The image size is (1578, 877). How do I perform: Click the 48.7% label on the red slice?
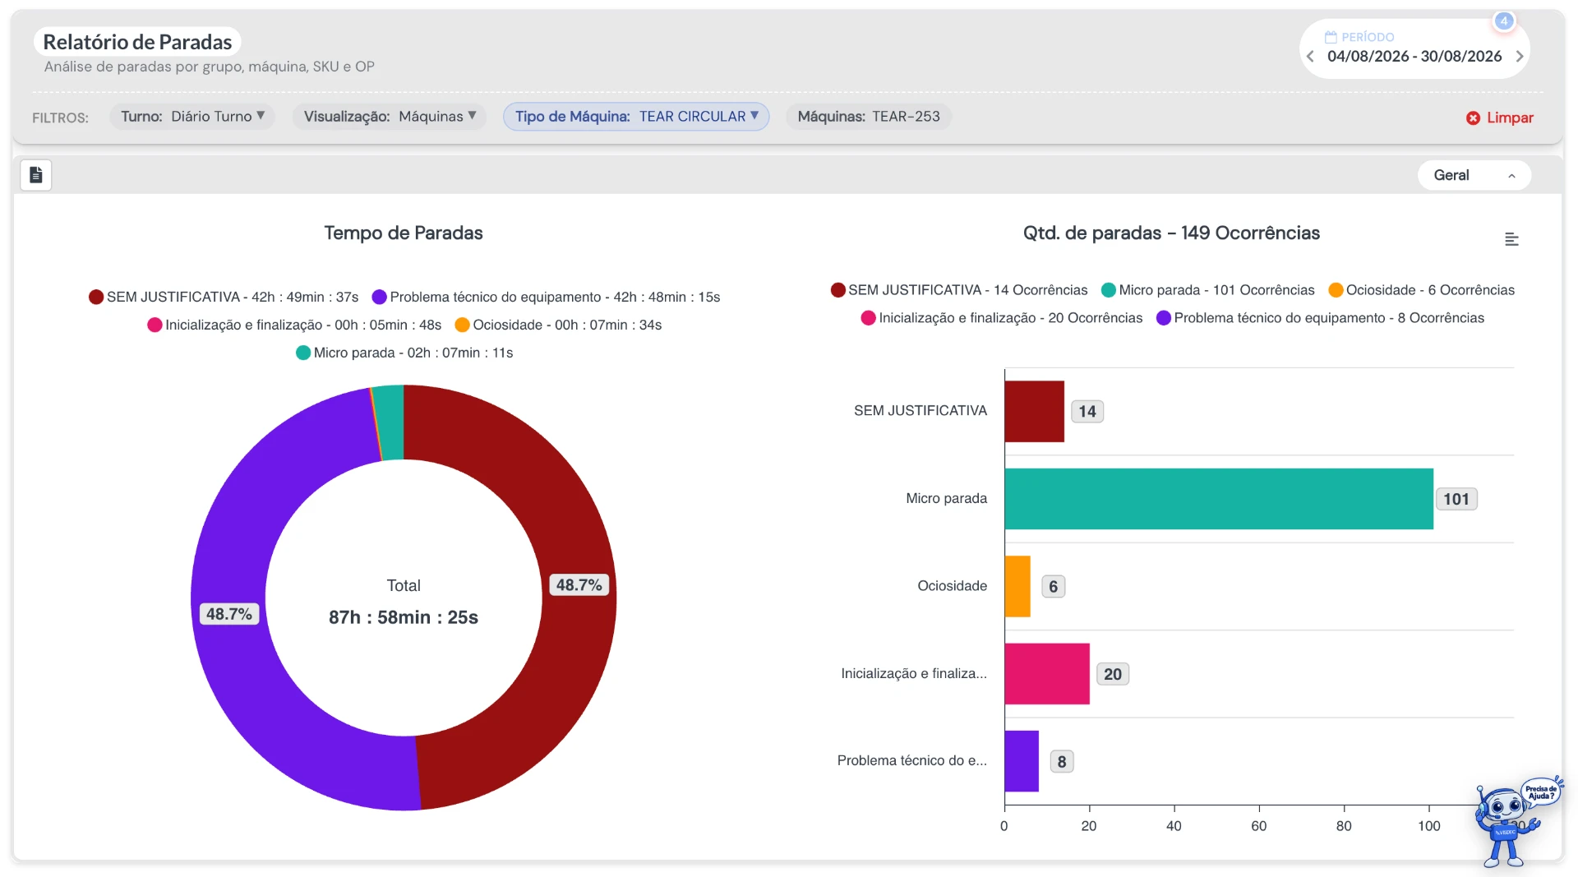(x=579, y=585)
